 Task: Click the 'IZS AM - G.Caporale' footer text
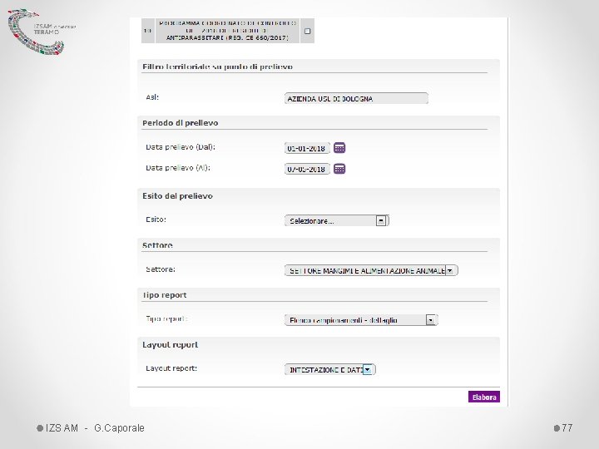(x=95, y=427)
